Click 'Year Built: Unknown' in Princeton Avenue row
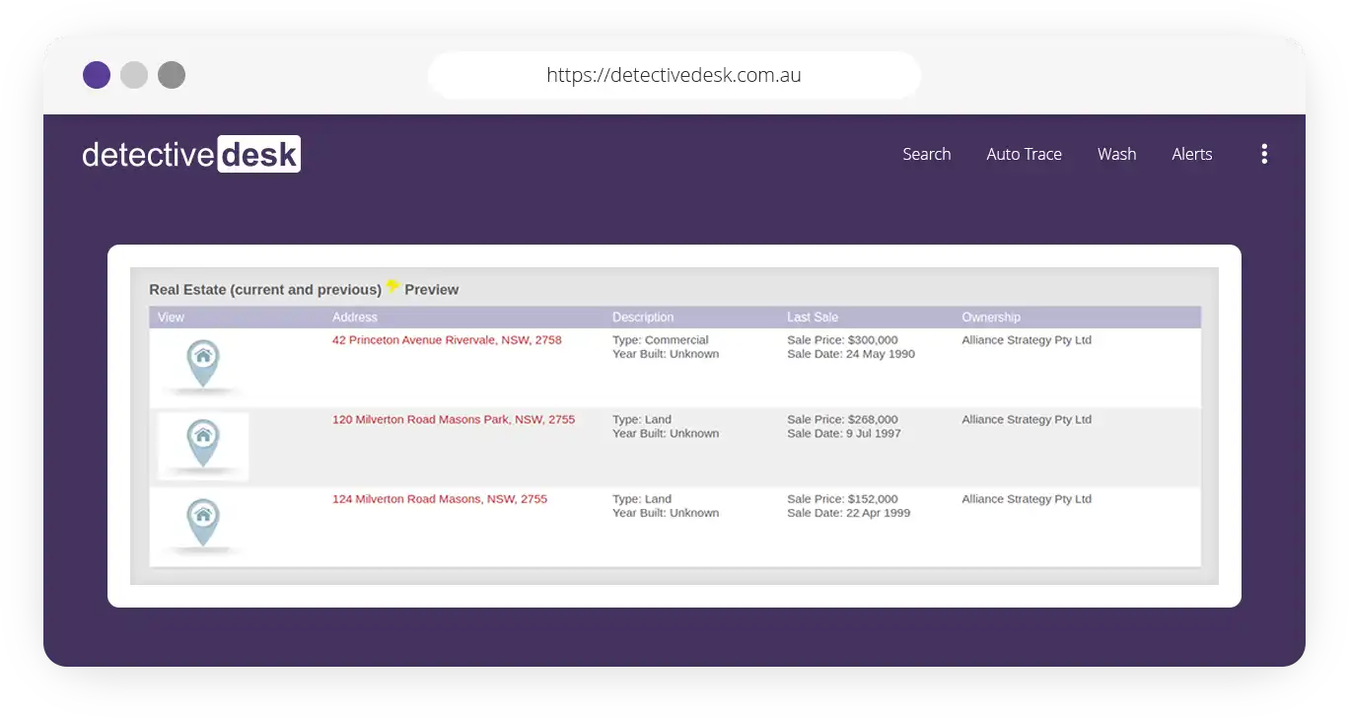1349x718 pixels. [x=666, y=354]
